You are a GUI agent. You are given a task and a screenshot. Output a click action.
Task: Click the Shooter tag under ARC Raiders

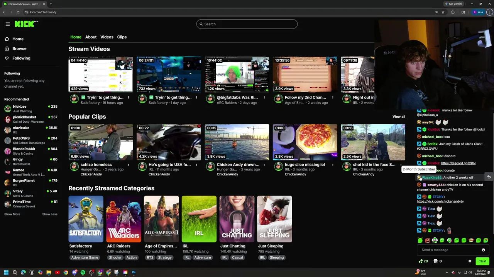[x=115, y=257]
